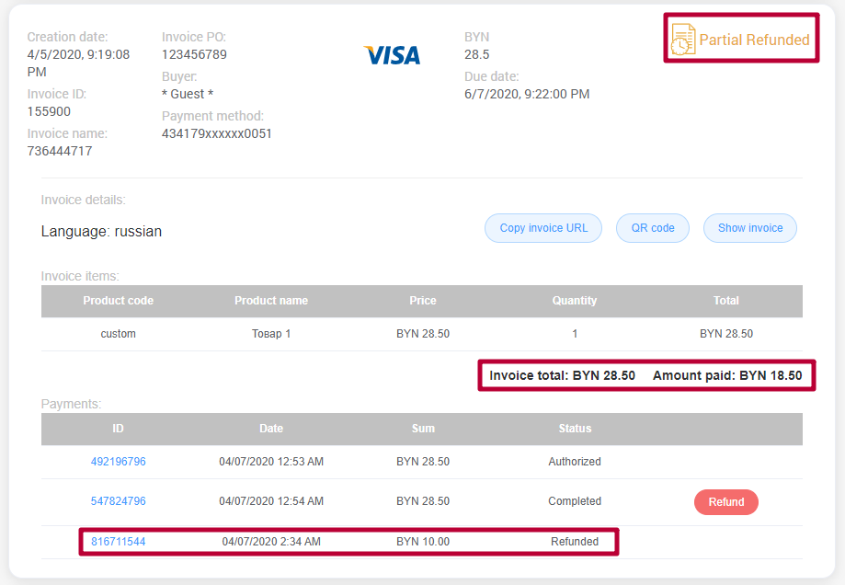Copy the invoice URL
The width and height of the screenshot is (845, 585).
click(x=542, y=227)
